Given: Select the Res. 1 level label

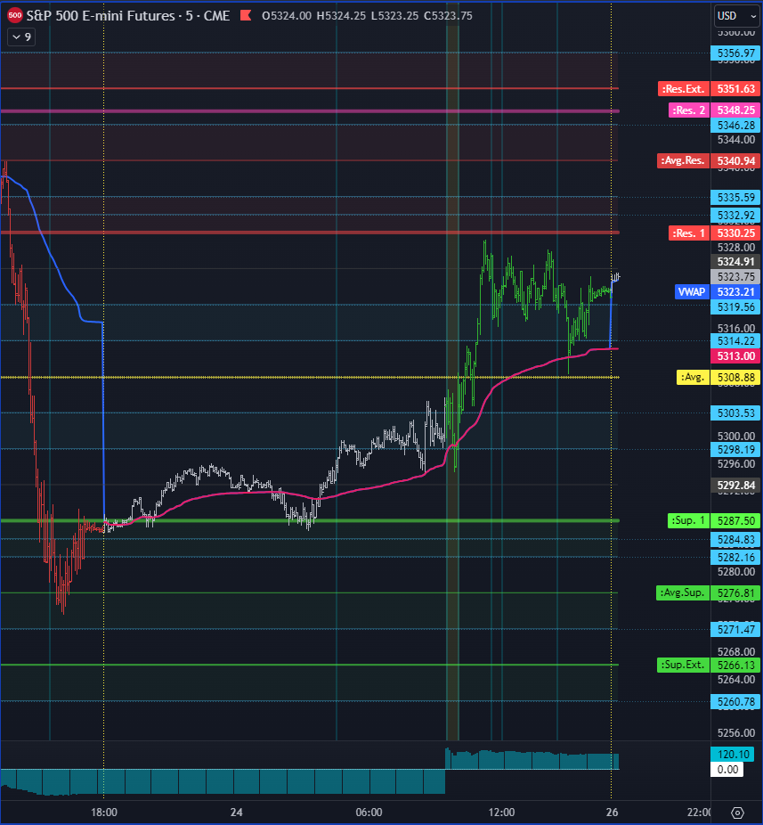Looking at the screenshot, I should (688, 233).
